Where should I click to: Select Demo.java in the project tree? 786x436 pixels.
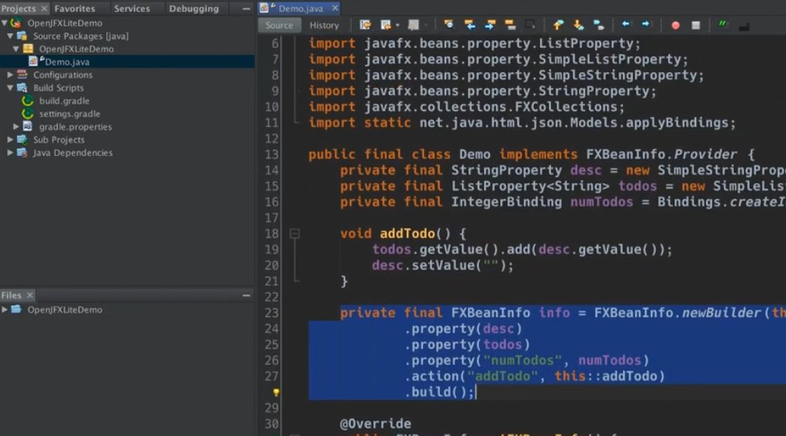pyautogui.click(x=68, y=62)
